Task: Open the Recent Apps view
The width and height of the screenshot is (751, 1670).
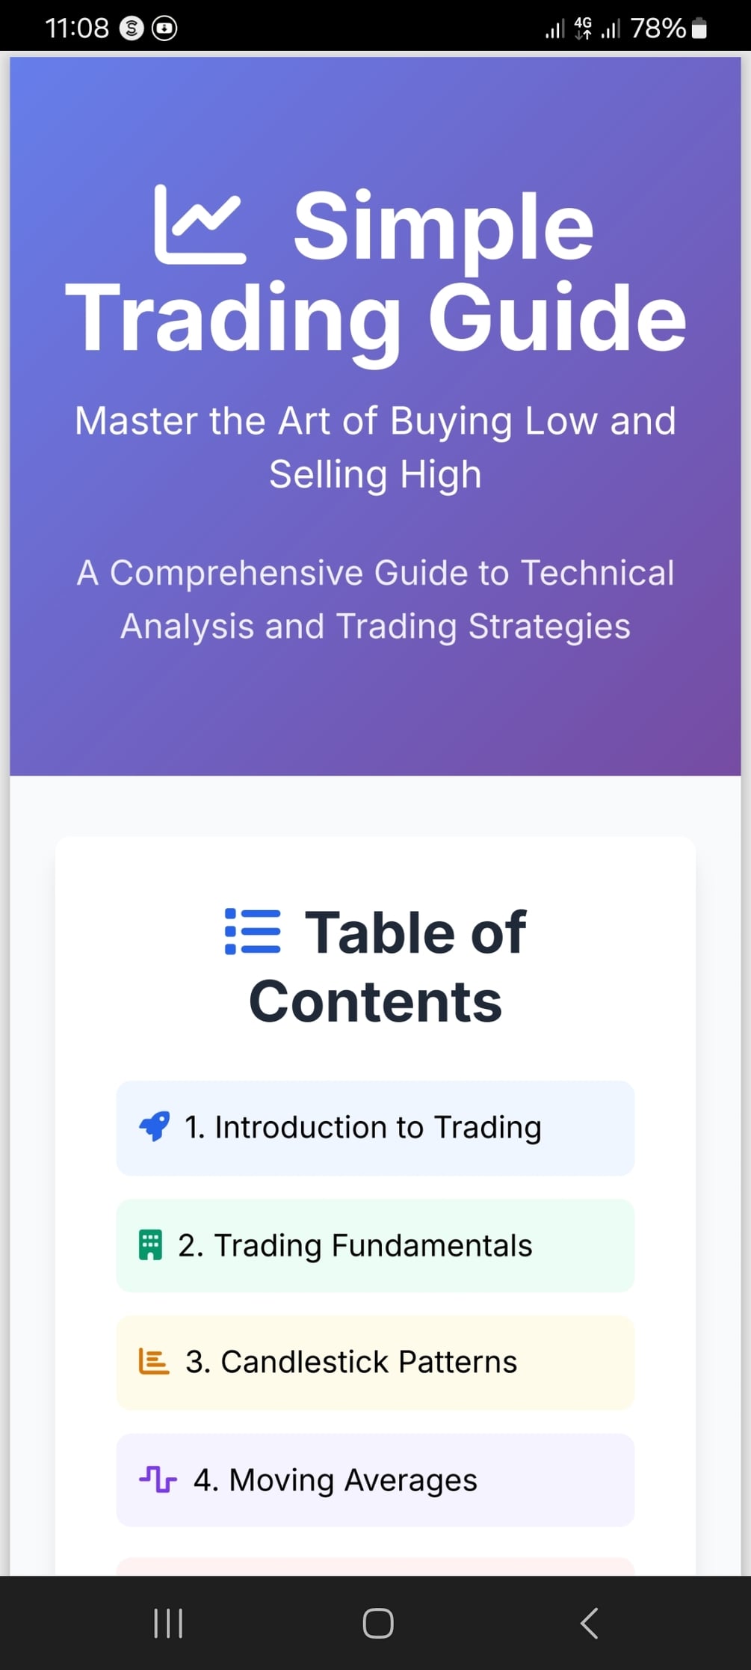Action: point(169,1623)
